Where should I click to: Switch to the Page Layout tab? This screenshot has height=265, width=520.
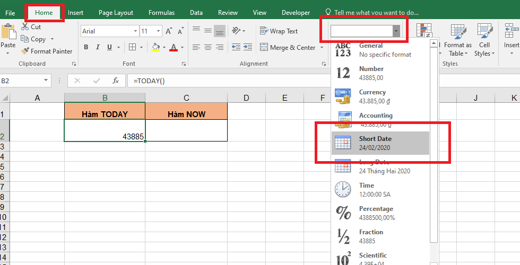(116, 13)
